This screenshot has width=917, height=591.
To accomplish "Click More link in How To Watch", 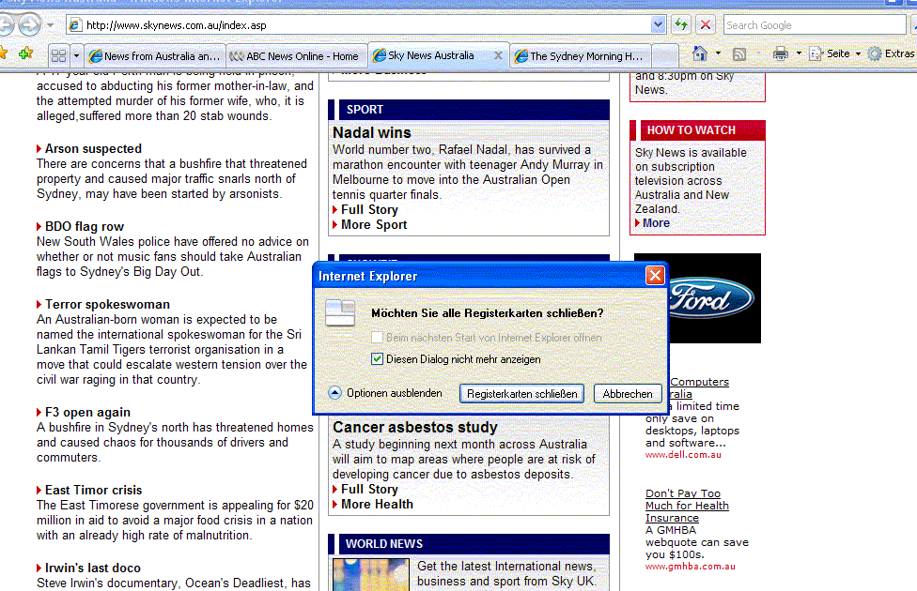I will (x=656, y=223).
